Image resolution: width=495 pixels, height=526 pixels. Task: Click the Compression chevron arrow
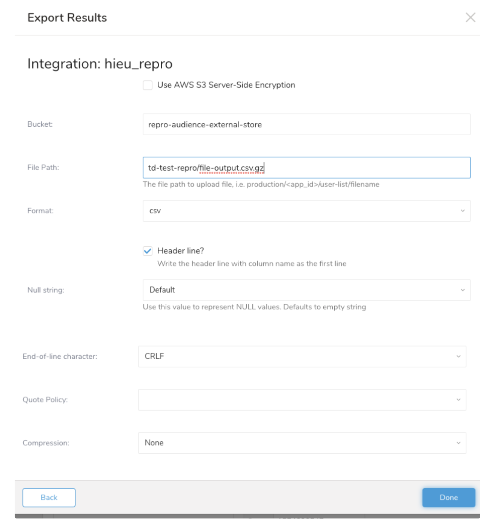click(x=458, y=443)
